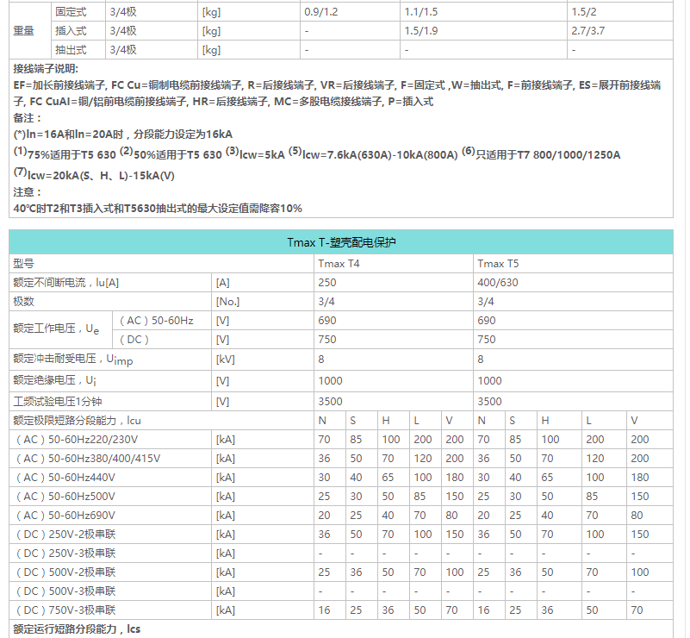
Task: Select the "只适用于T7 800/1000/1250A" footnote
Action: [x=548, y=155]
